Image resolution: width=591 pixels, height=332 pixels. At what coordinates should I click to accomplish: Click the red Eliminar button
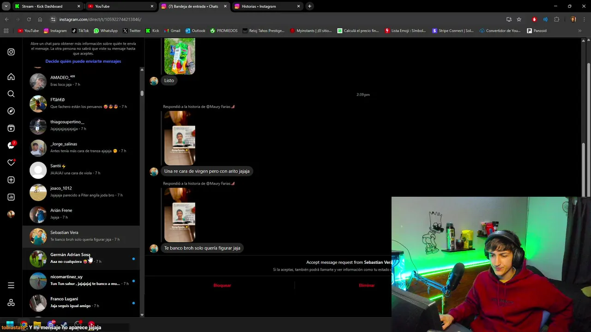tap(367, 285)
